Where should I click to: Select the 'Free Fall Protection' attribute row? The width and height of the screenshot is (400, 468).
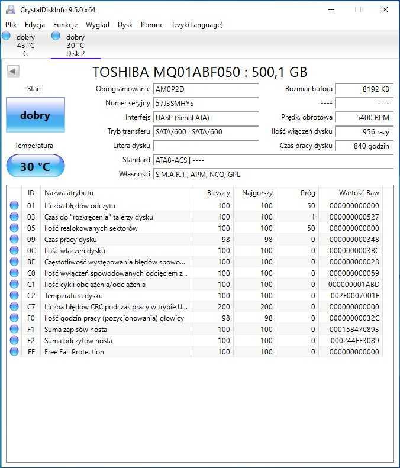pyautogui.click(x=194, y=351)
